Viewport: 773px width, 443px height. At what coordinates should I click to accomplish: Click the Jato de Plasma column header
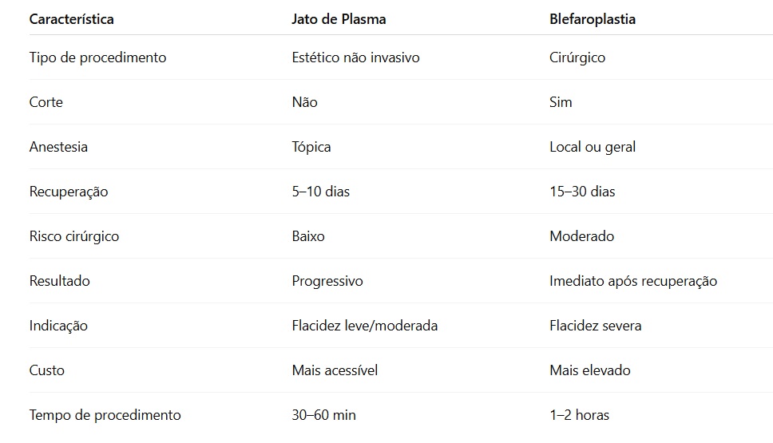click(339, 19)
